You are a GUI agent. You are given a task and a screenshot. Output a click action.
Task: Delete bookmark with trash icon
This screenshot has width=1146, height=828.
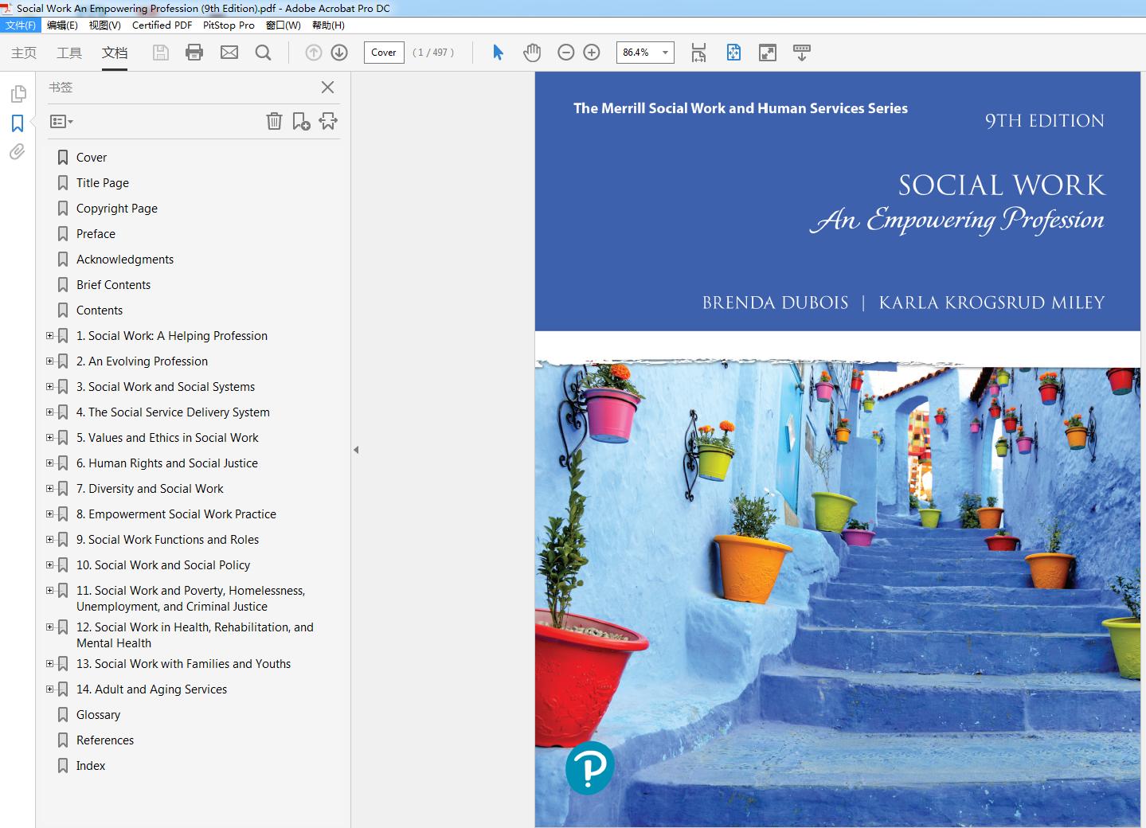pyautogui.click(x=274, y=121)
